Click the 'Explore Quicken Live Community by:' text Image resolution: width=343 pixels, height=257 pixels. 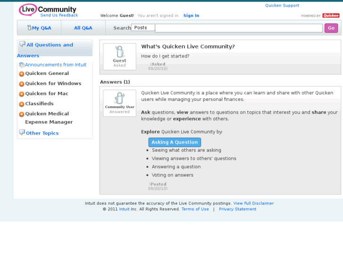(x=182, y=132)
